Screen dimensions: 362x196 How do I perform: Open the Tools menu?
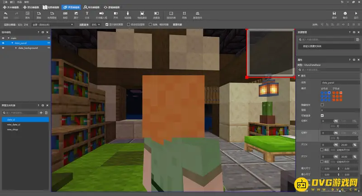pos(5,2)
